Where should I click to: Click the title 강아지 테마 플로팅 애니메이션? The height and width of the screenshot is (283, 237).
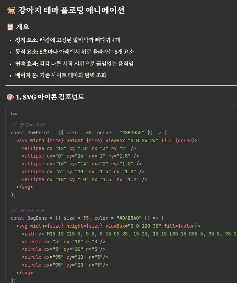(x=71, y=10)
